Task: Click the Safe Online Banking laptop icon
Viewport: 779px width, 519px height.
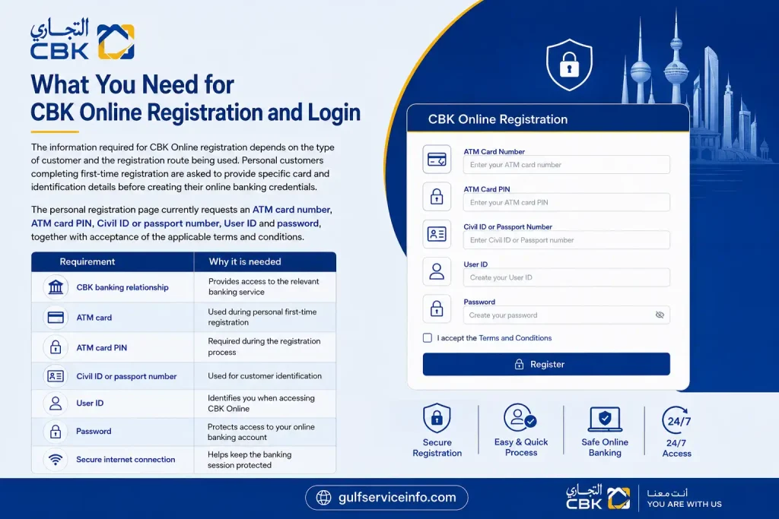Action: click(x=605, y=419)
